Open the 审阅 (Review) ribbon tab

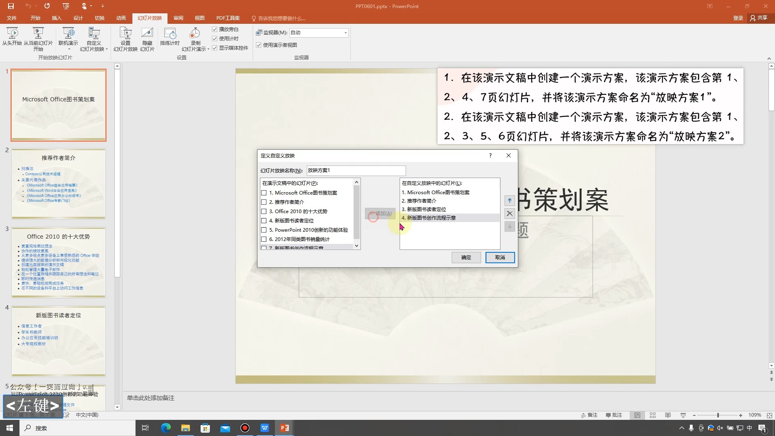[178, 18]
